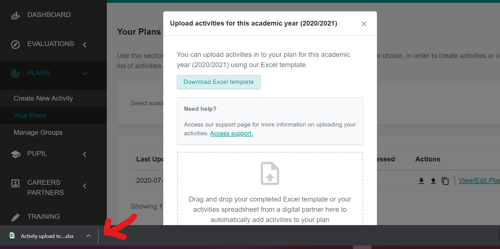Collapse the Plans menu chevron

[85, 74]
